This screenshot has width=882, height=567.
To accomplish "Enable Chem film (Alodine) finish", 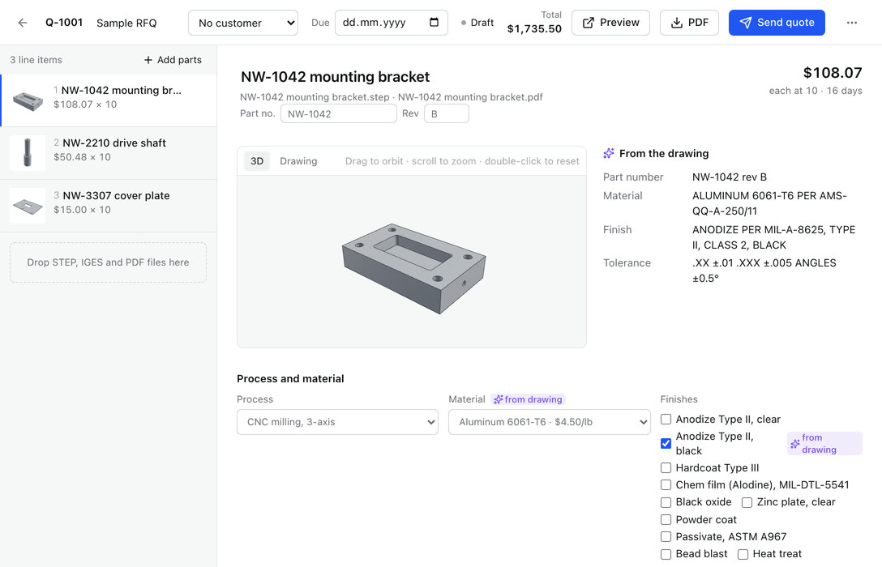I will tap(666, 485).
